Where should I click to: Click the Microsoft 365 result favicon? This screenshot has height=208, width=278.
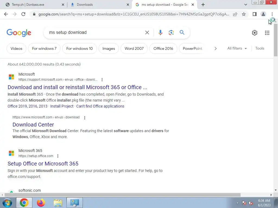click(11, 153)
